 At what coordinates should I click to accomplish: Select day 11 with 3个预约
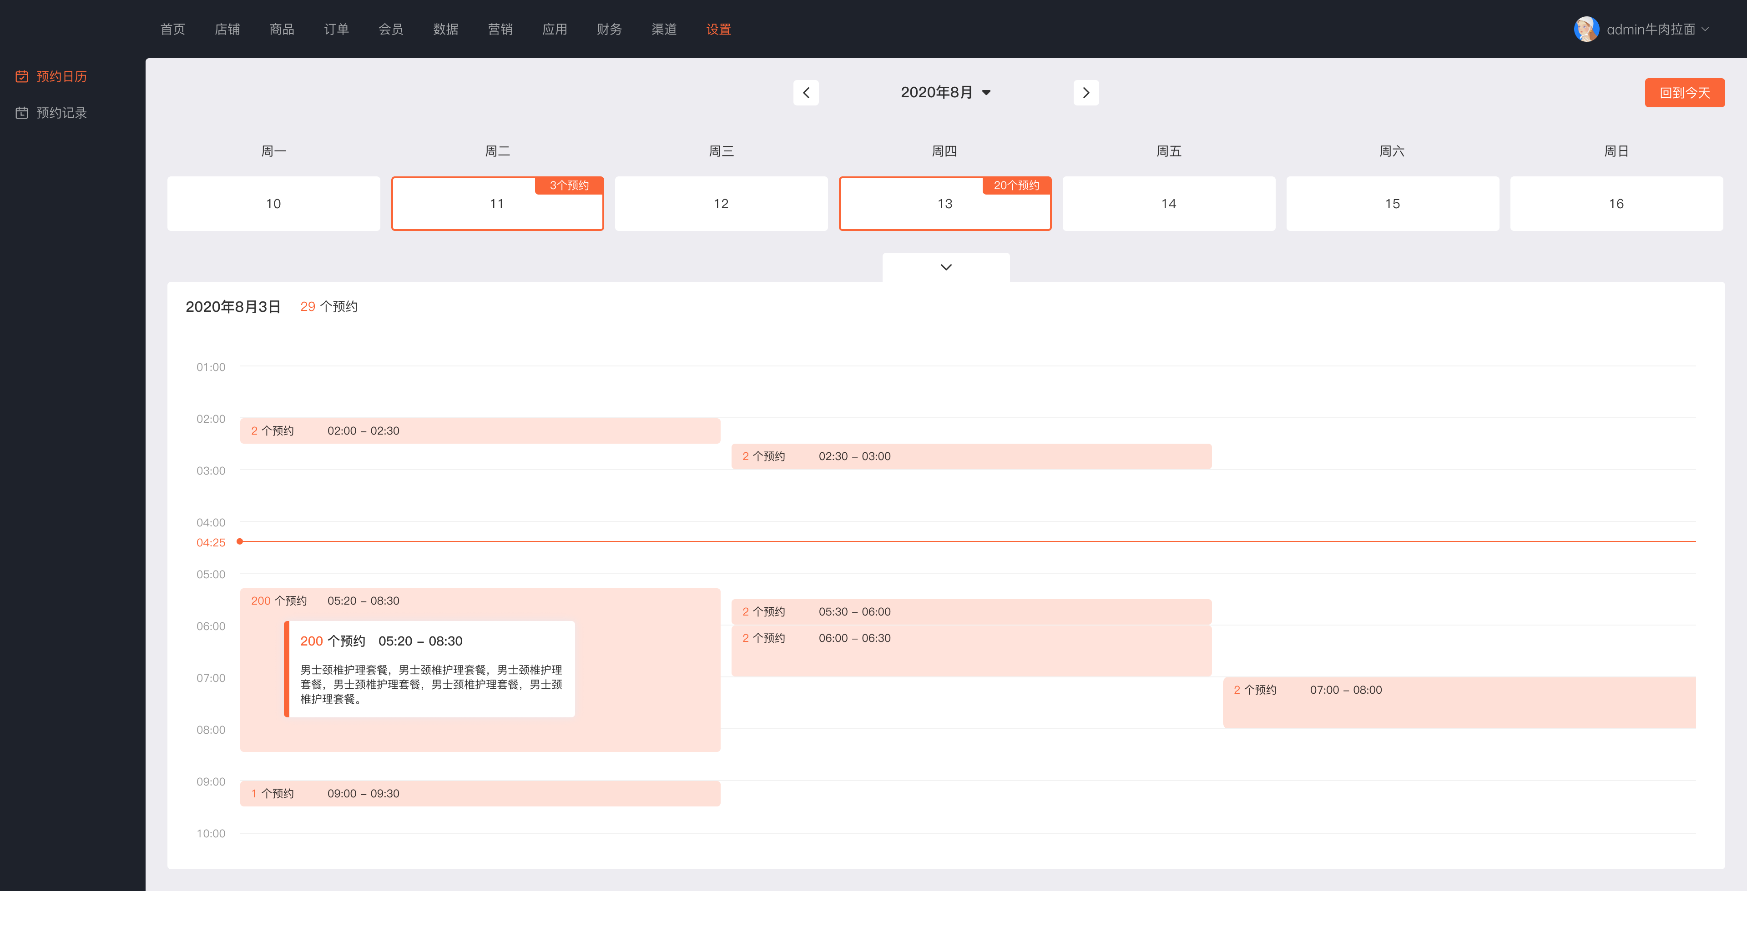[x=497, y=204]
